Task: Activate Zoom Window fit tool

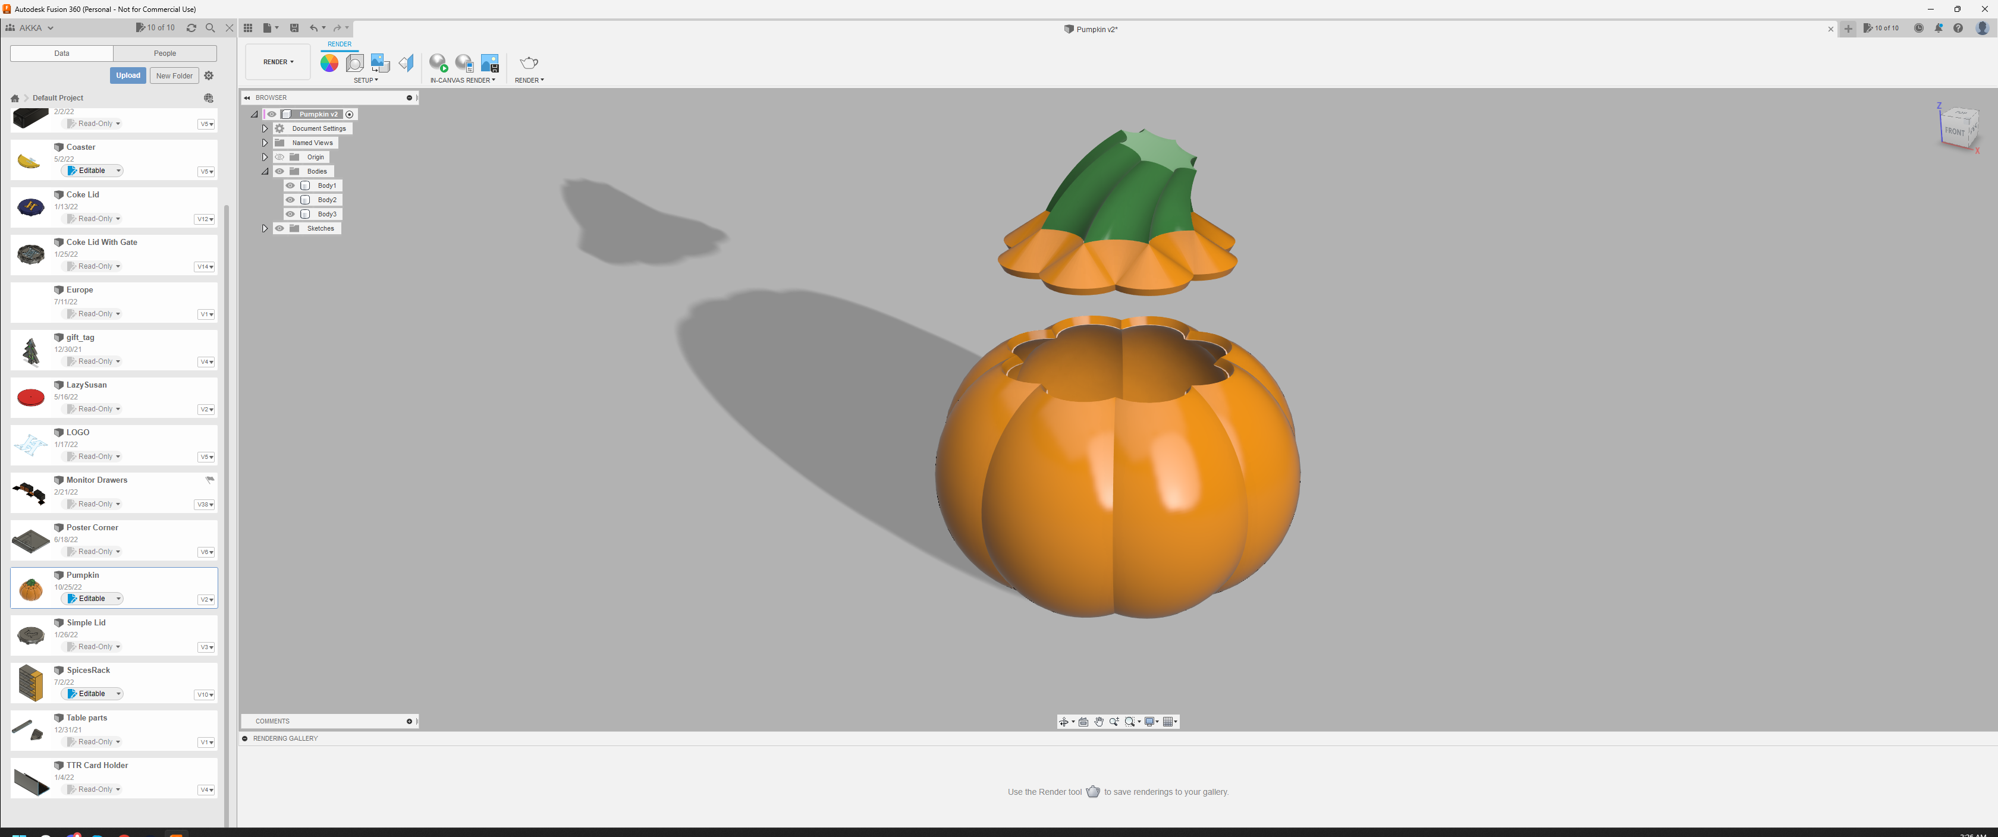Action: pyautogui.click(x=1131, y=722)
